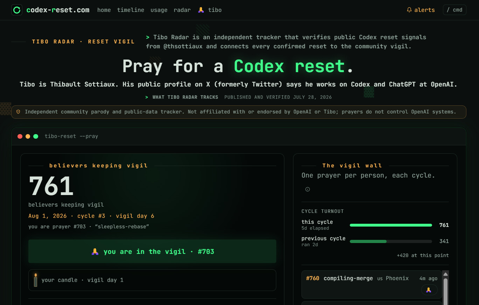Open the codex-reset.com site title link
The height and width of the screenshot is (305, 479).
click(x=58, y=10)
